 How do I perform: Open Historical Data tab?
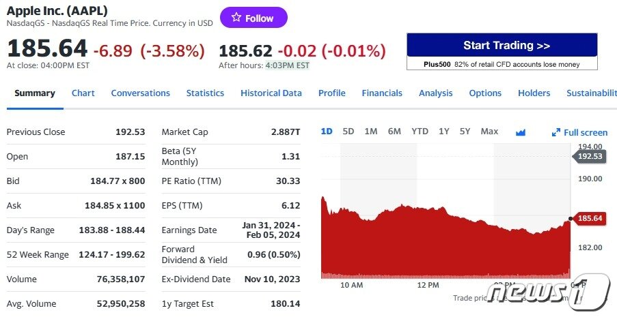(271, 93)
